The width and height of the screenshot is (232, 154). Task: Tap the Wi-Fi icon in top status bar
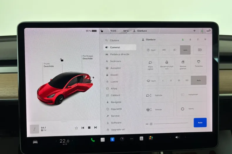pos(194,31)
